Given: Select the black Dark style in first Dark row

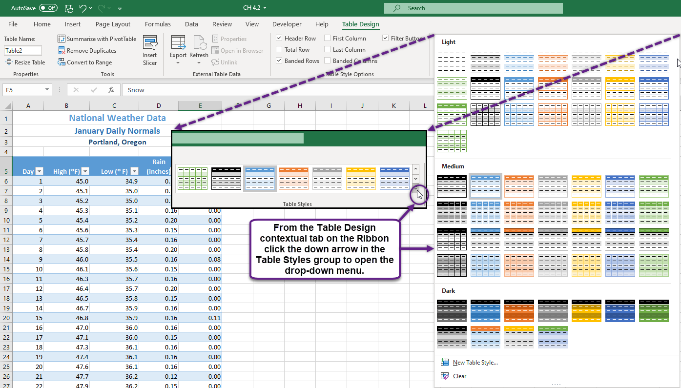Looking at the screenshot, I should point(452,311).
